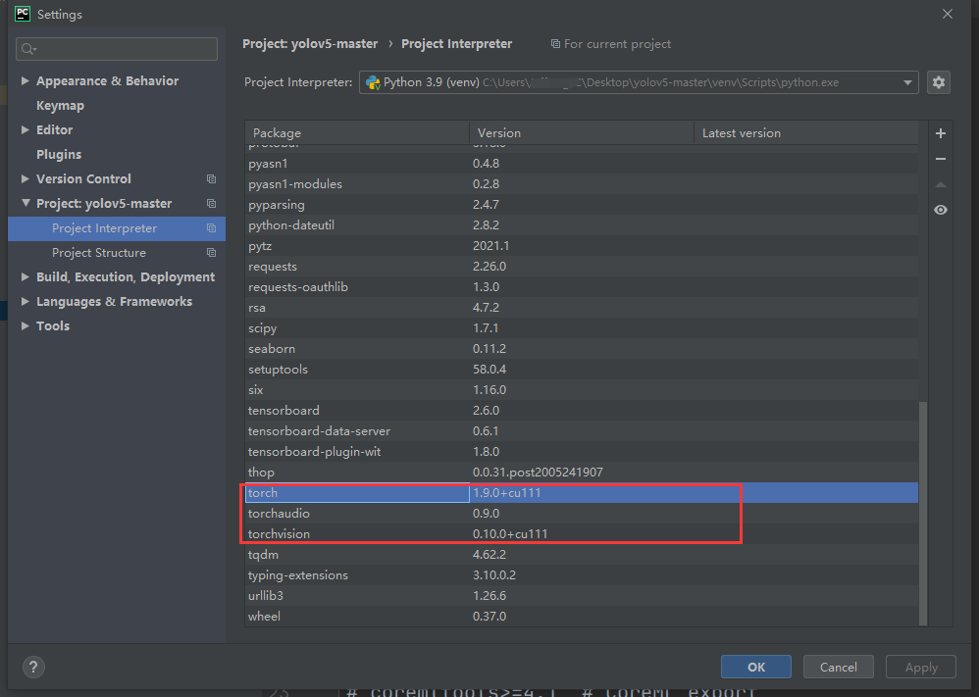This screenshot has height=697, width=979.
Task: Expand Build, Execution, Deployment section
Action: (25, 276)
